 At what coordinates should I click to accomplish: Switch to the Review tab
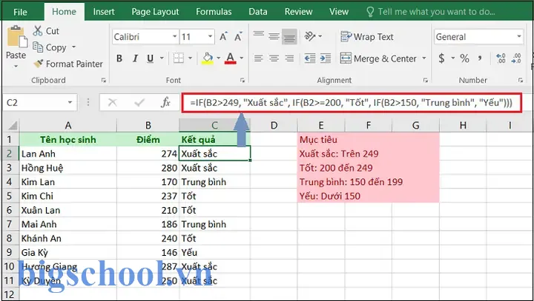tap(299, 12)
